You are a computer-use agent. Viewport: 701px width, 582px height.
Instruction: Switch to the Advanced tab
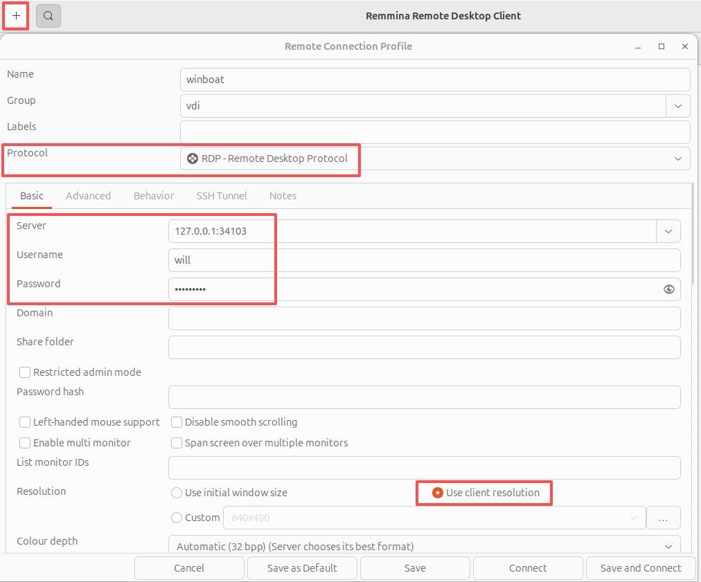pos(88,196)
